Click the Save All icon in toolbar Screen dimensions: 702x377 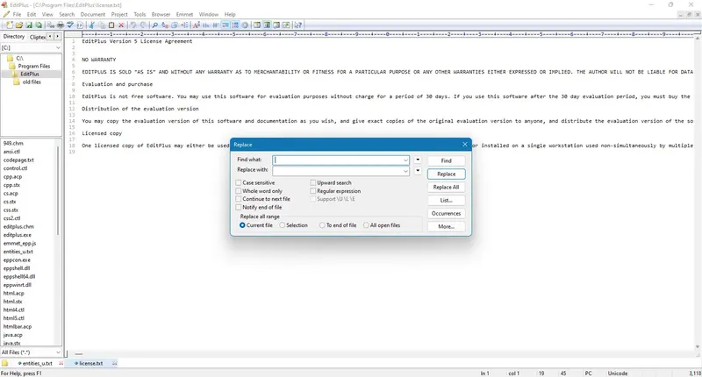click(38, 25)
